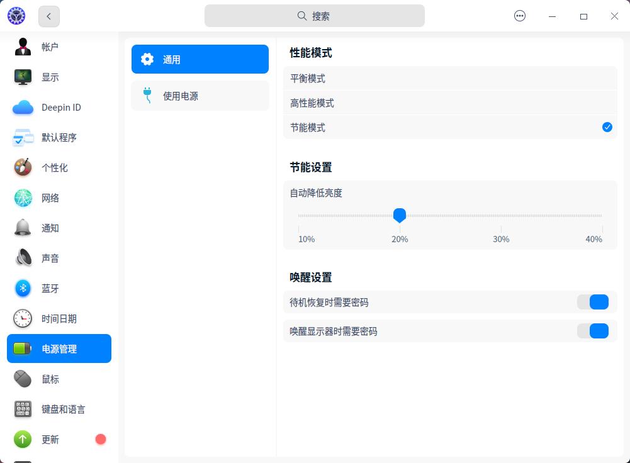
Task: Turn off 唤醒显示器时需要密码 switch
Action: tap(593, 331)
